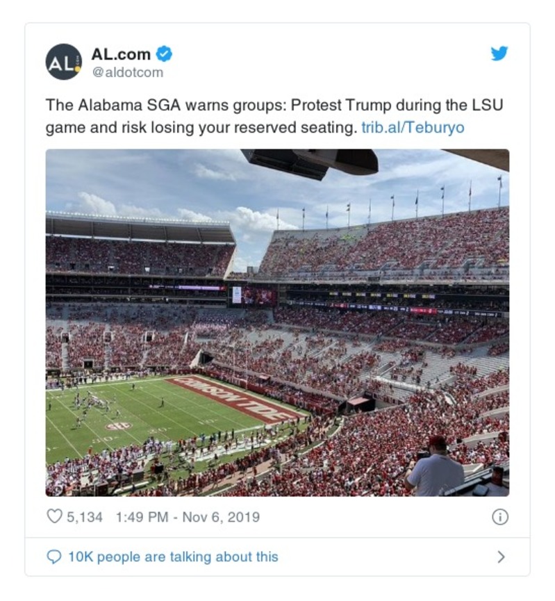The height and width of the screenshot is (601, 555).
Task: Visit the @aldotcom handle
Action: pos(127,72)
